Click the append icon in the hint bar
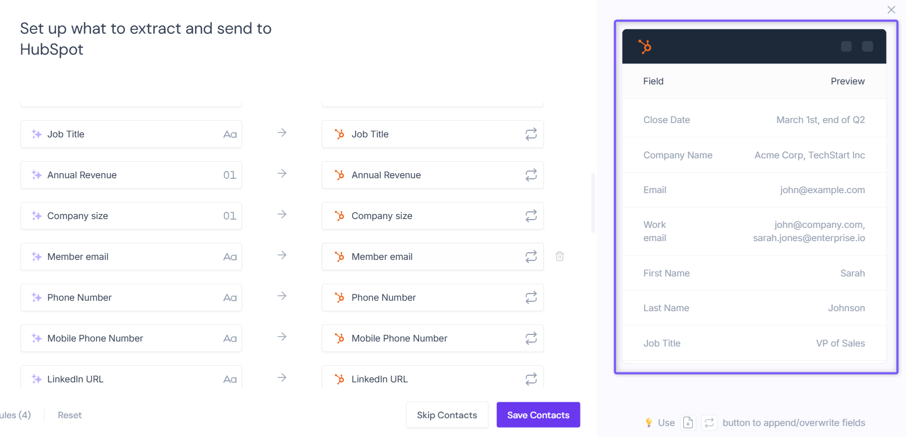Viewport: 906px width, 437px height. click(688, 423)
